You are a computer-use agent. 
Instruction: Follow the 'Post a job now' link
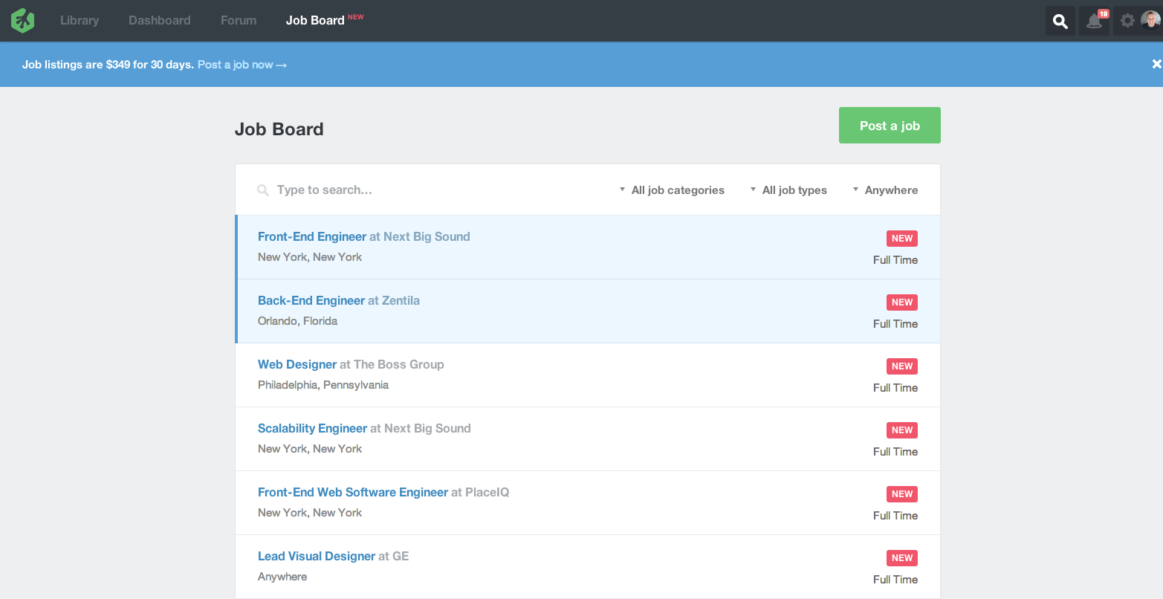242,65
